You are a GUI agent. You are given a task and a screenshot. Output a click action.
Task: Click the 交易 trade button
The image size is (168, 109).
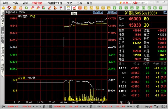[123, 3]
